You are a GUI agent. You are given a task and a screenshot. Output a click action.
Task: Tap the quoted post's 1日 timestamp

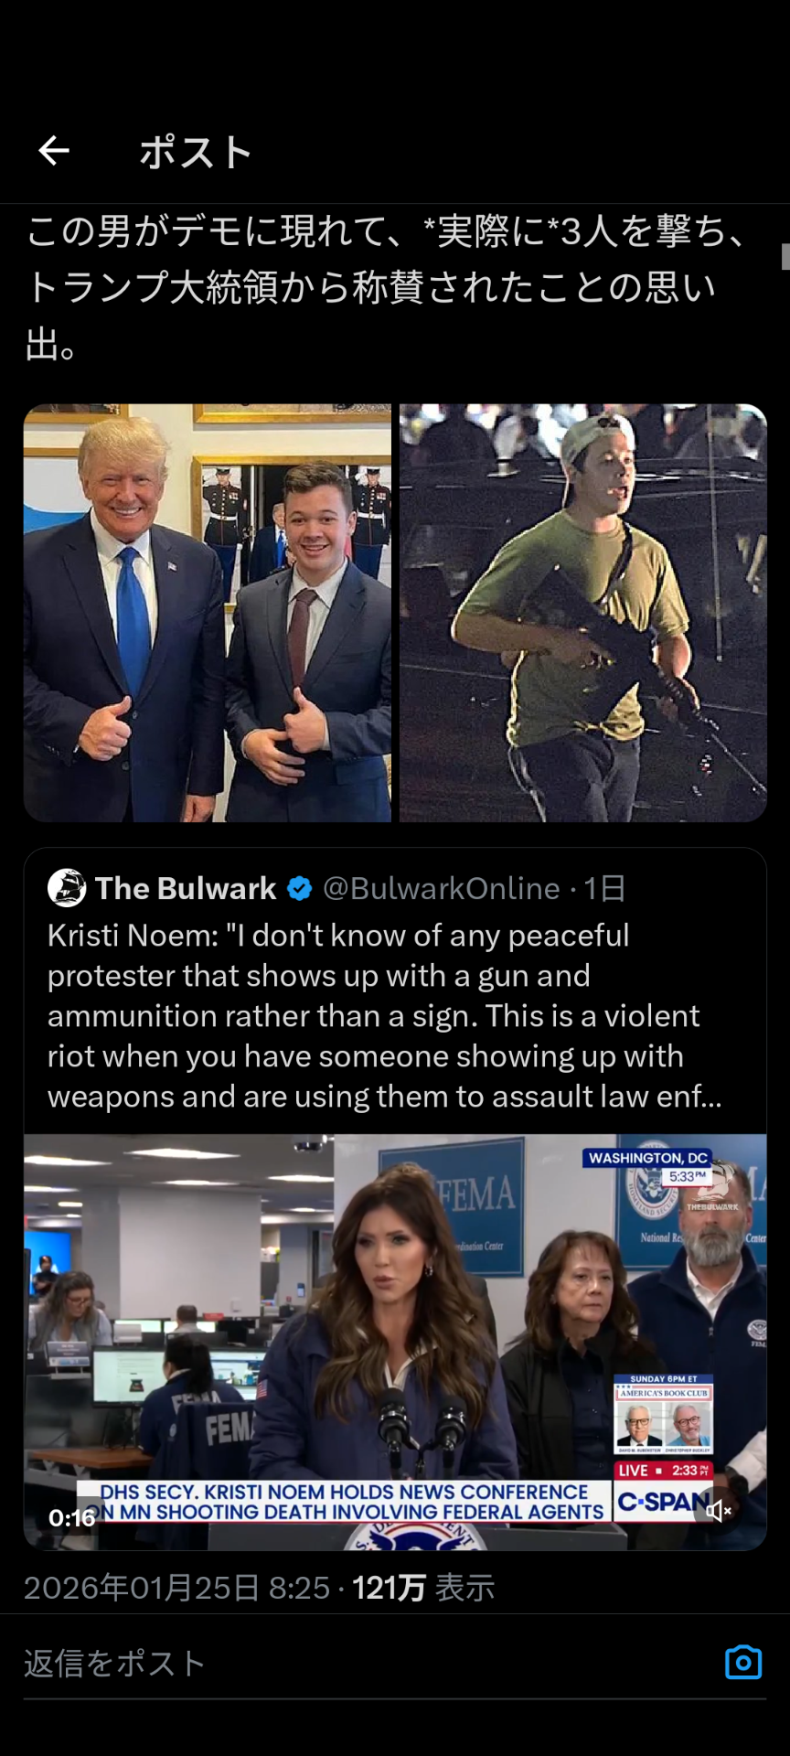point(605,888)
